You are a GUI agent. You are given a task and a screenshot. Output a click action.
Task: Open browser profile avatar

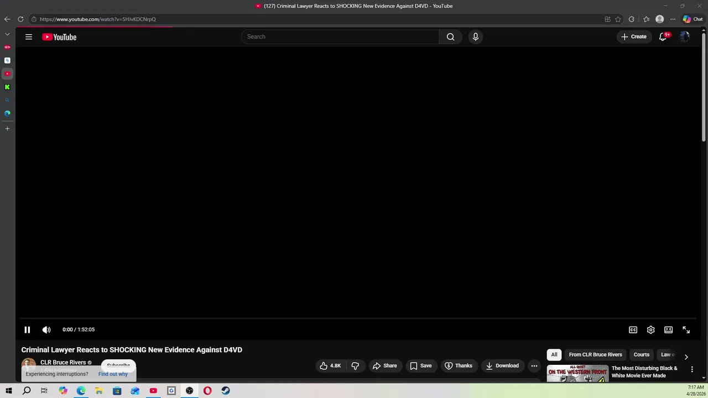(x=659, y=19)
